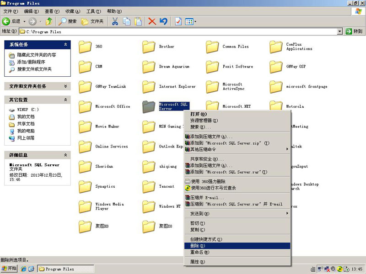The image size is (366, 274).
Task: Collapse the 详细信息 panel
Action: (x=65, y=155)
